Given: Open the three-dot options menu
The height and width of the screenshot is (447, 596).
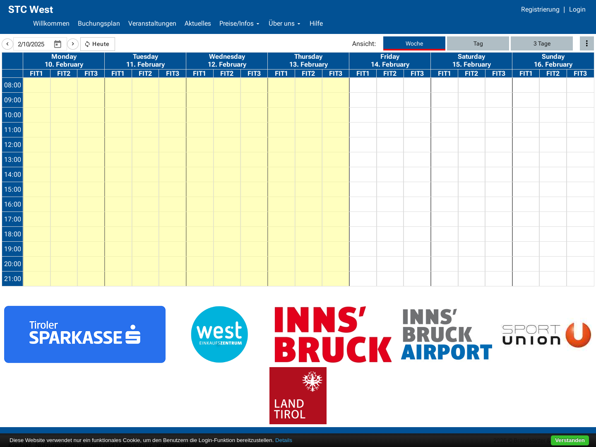Looking at the screenshot, I should (x=586, y=43).
